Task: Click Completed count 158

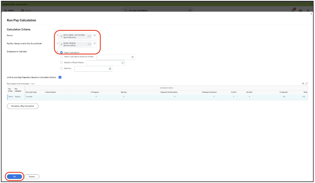Action: pyautogui.click(x=284, y=97)
